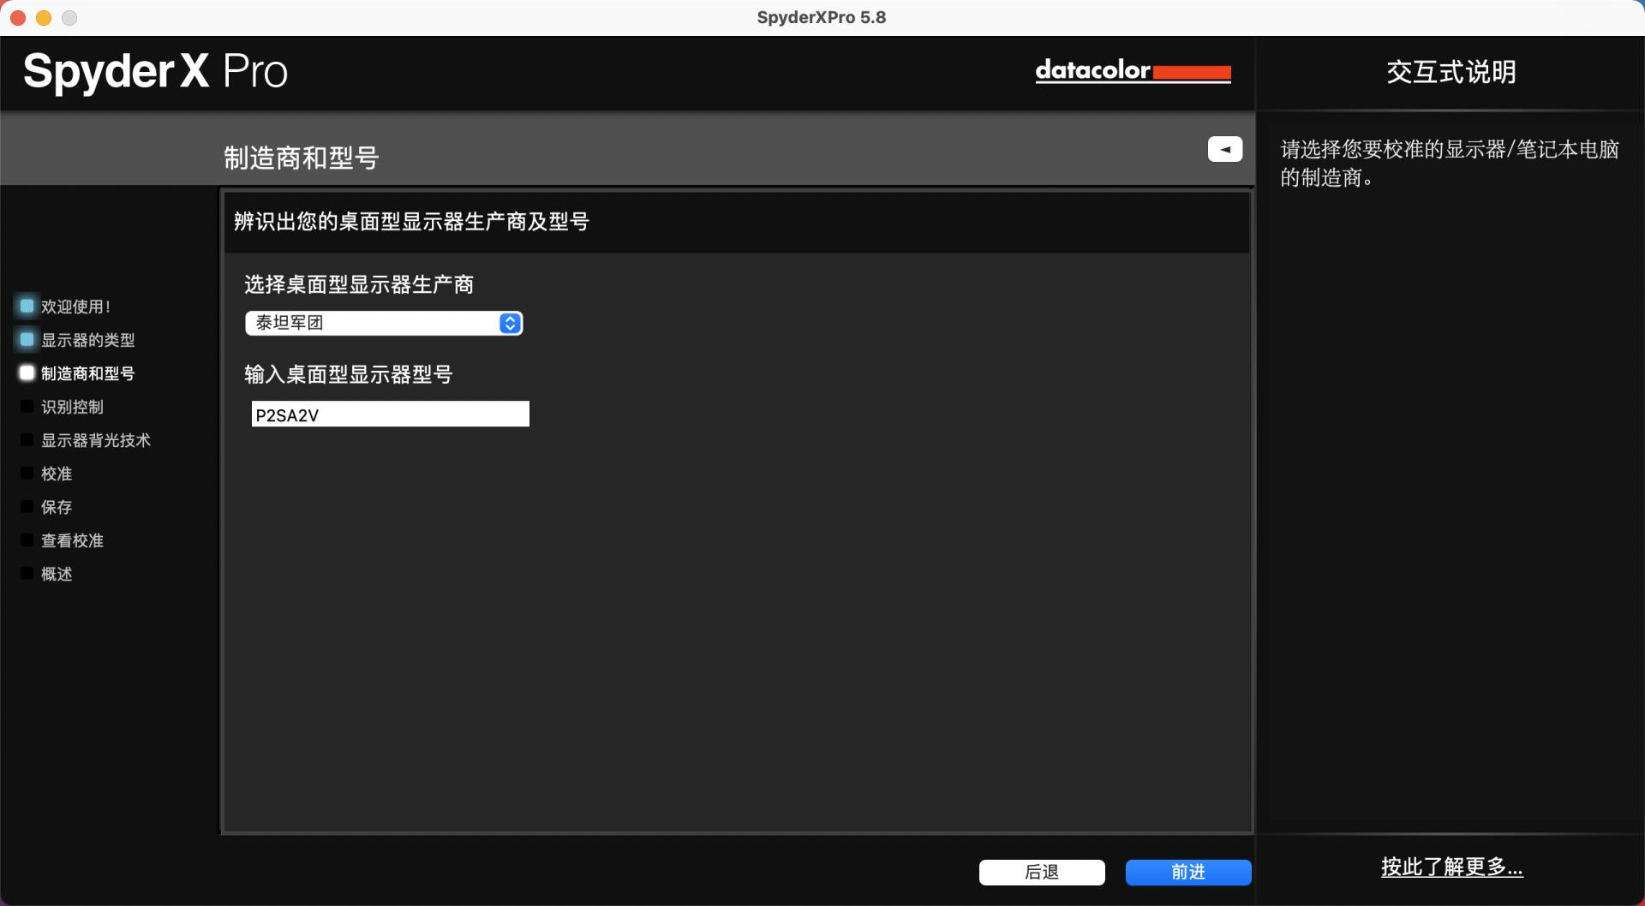
Task: Minimize the SpyderXPro window
Action: pos(44,17)
